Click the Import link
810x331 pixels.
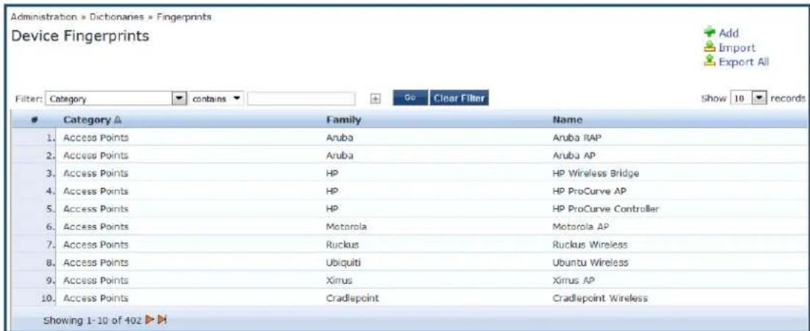pyautogui.click(x=737, y=48)
